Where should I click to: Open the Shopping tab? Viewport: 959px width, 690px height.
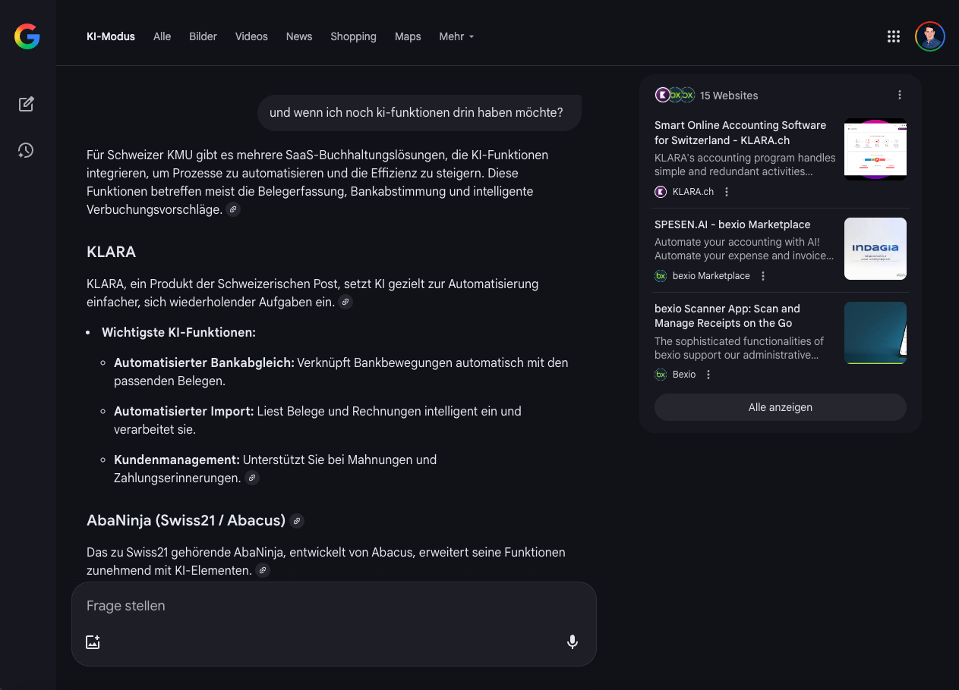click(353, 36)
